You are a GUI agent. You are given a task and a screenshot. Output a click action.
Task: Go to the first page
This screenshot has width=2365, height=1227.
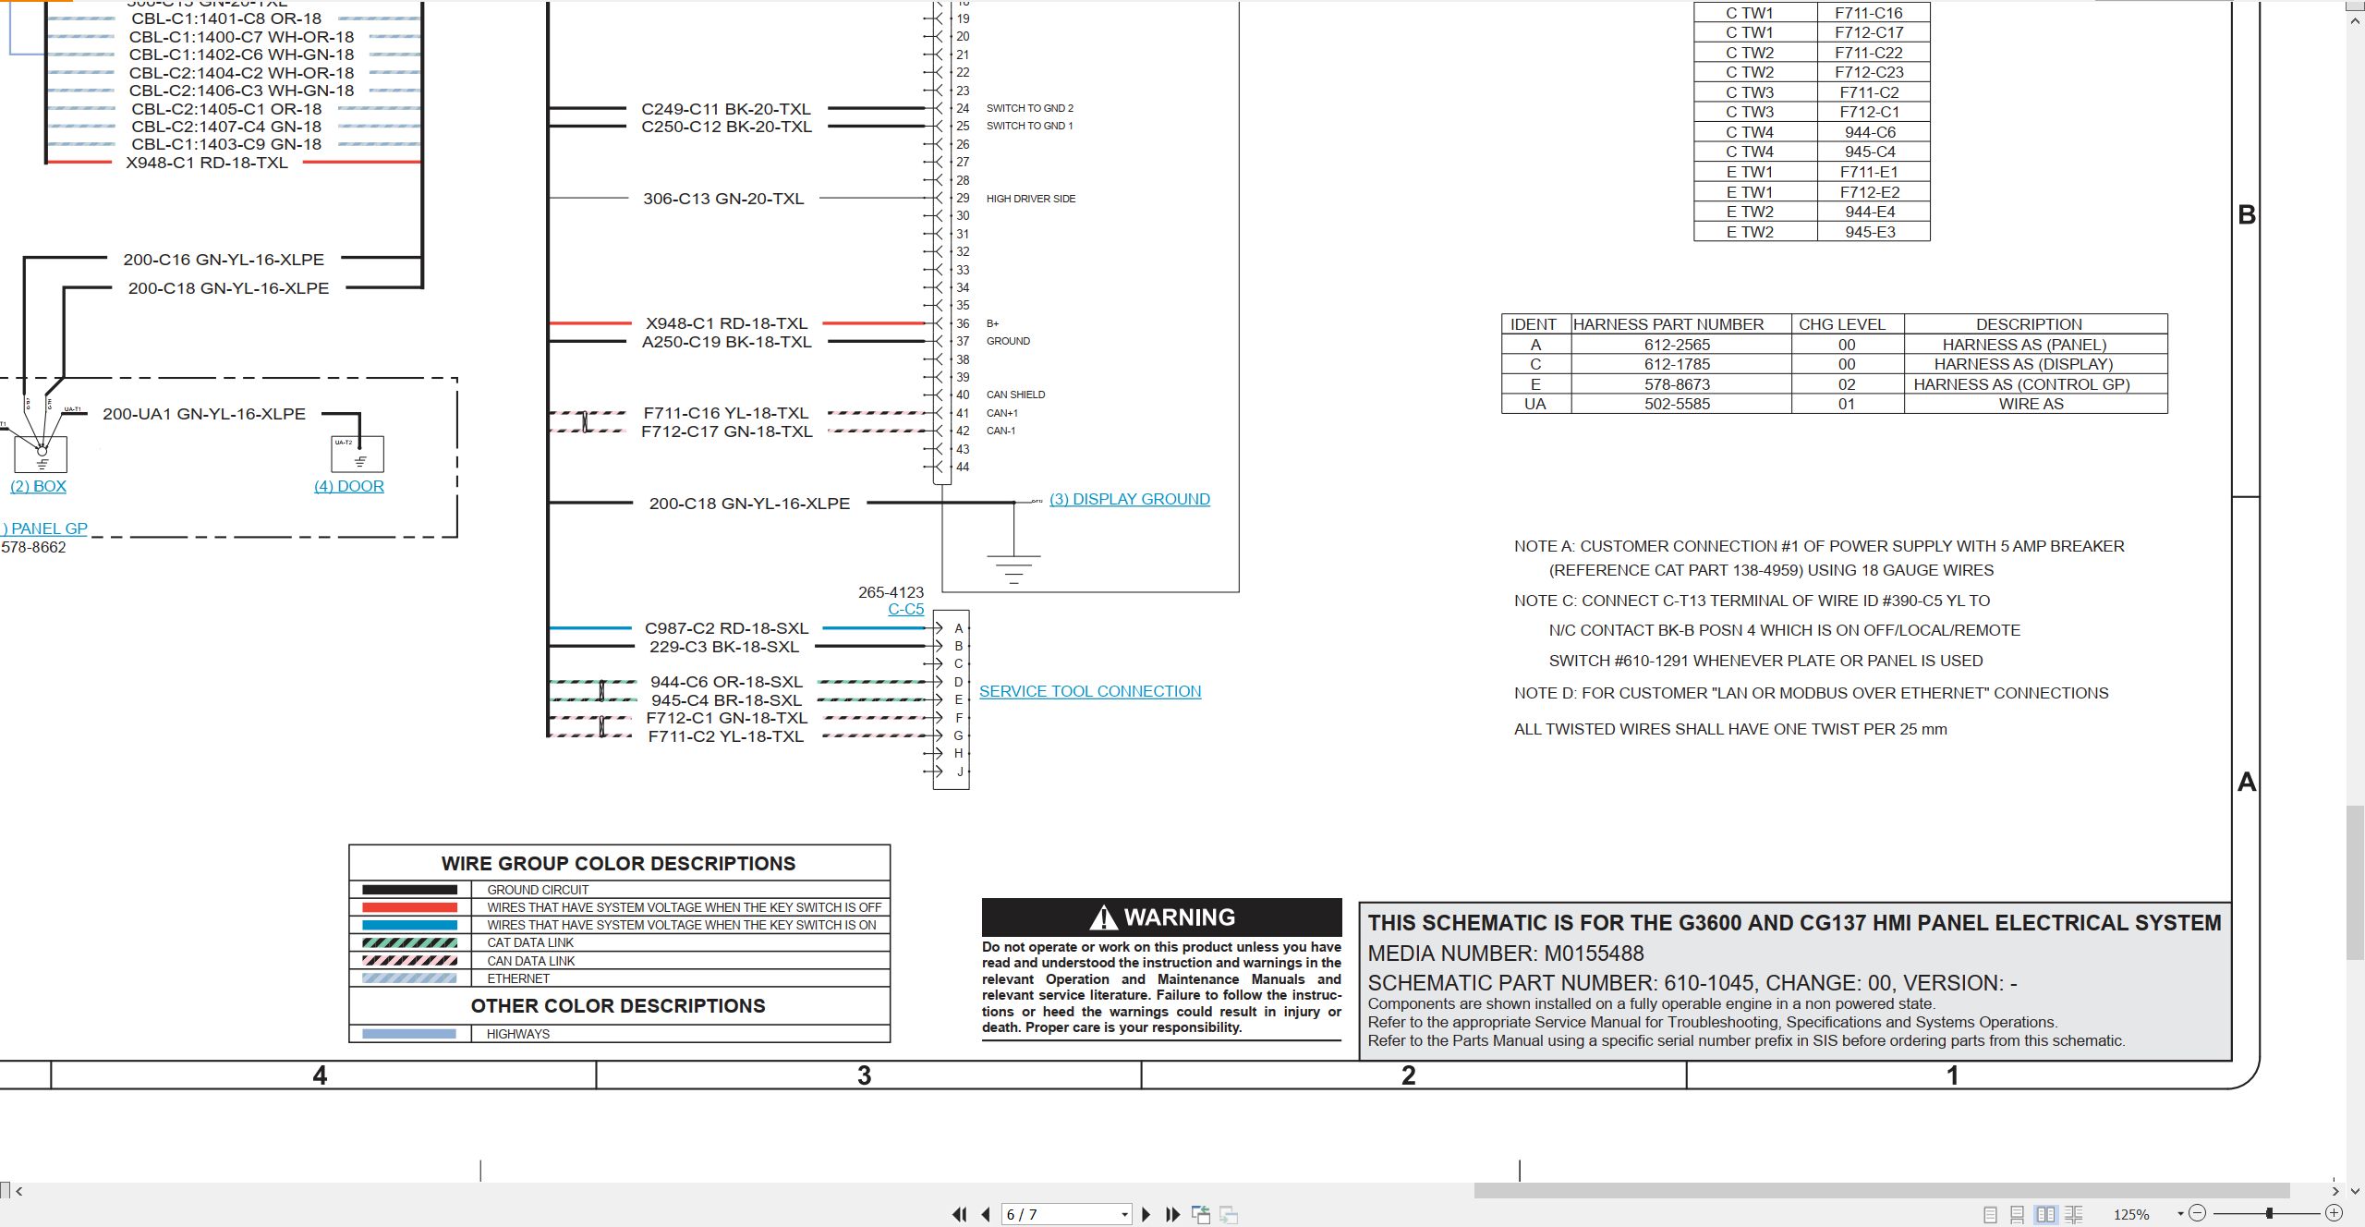pyautogui.click(x=959, y=1214)
